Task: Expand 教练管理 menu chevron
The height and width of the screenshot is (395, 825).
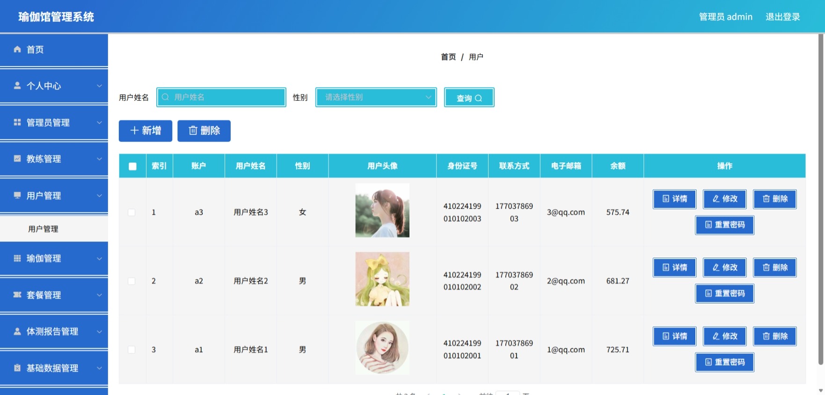Action: coord(99,159)
